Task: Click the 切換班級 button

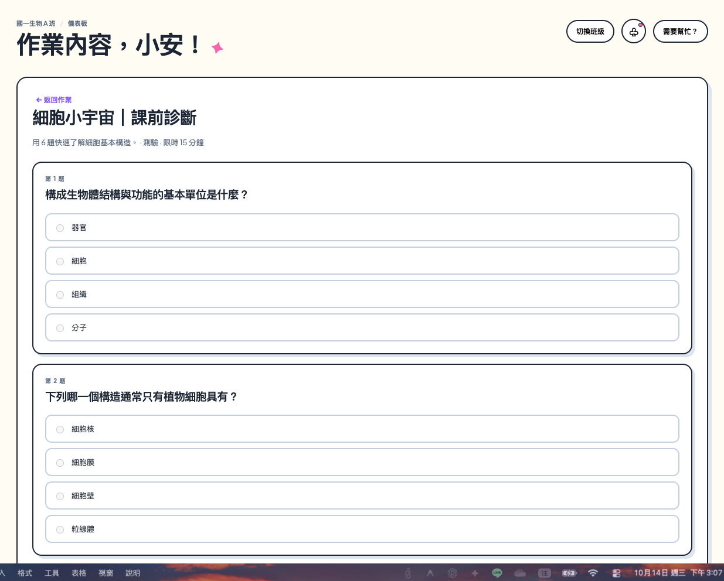Action: (590, 32)
